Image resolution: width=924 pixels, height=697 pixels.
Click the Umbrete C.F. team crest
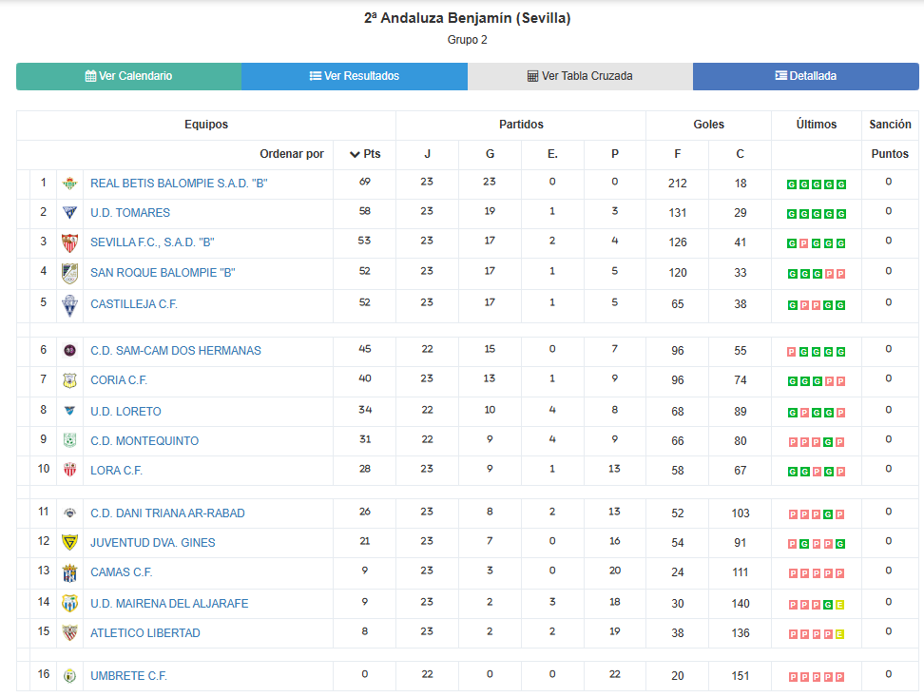69,676
